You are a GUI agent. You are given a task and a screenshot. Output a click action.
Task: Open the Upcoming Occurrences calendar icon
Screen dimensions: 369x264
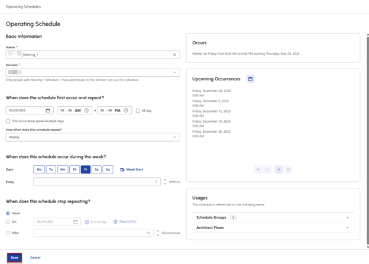coord(250,79)
